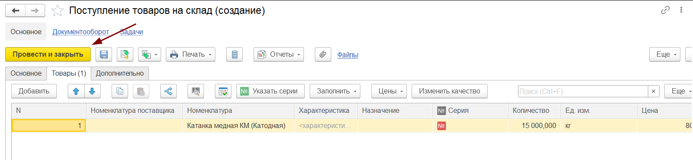693x160 pixels.
Task: Move the row up with blue arrow
Action: [x=76, y=91]
